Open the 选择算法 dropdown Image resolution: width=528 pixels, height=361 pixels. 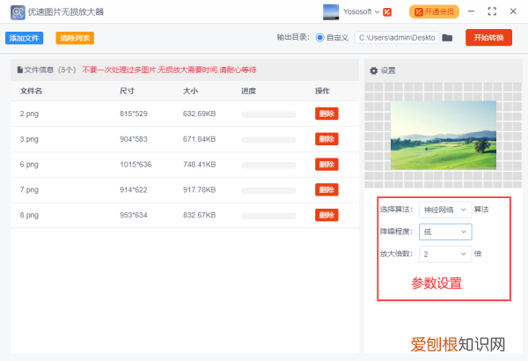click(x=445, y=210)
